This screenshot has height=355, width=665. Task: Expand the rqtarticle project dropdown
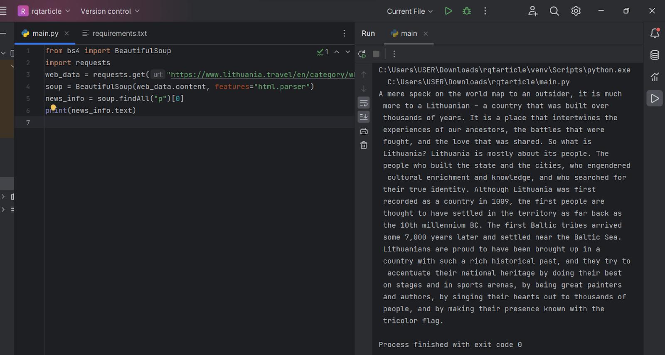(x=45, y=11)
